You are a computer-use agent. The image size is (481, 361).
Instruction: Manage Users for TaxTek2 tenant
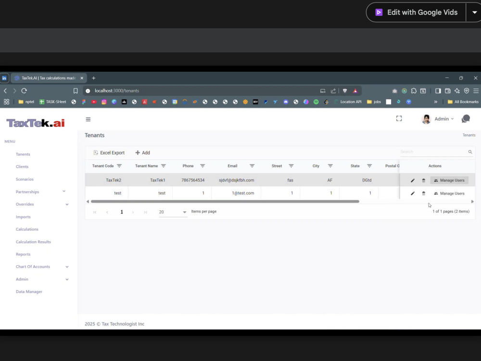pos(449,180)
